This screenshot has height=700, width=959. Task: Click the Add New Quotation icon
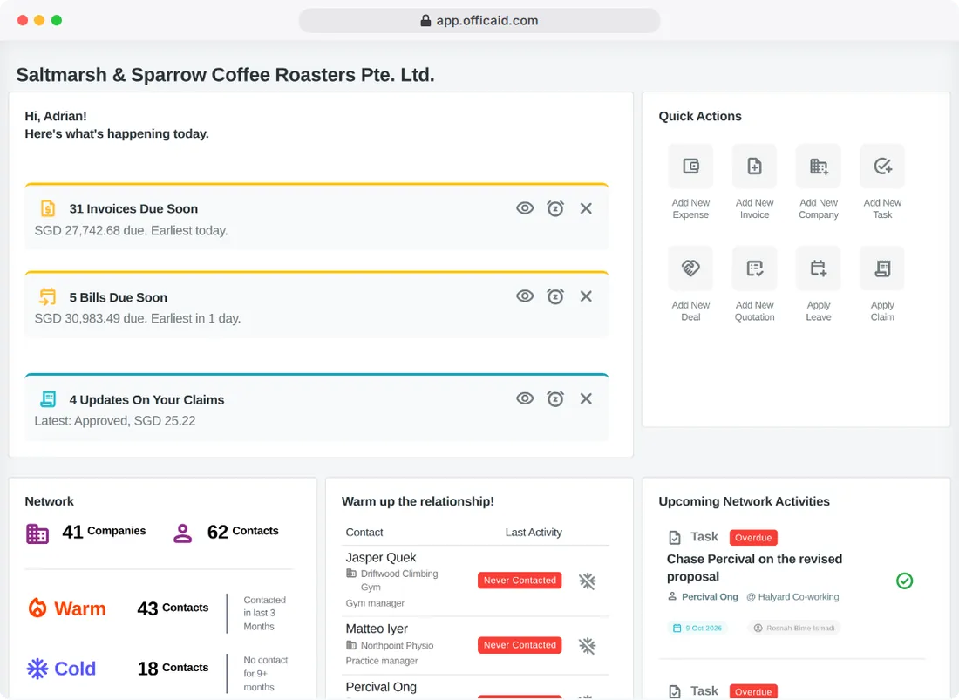[x=754, y=268]
